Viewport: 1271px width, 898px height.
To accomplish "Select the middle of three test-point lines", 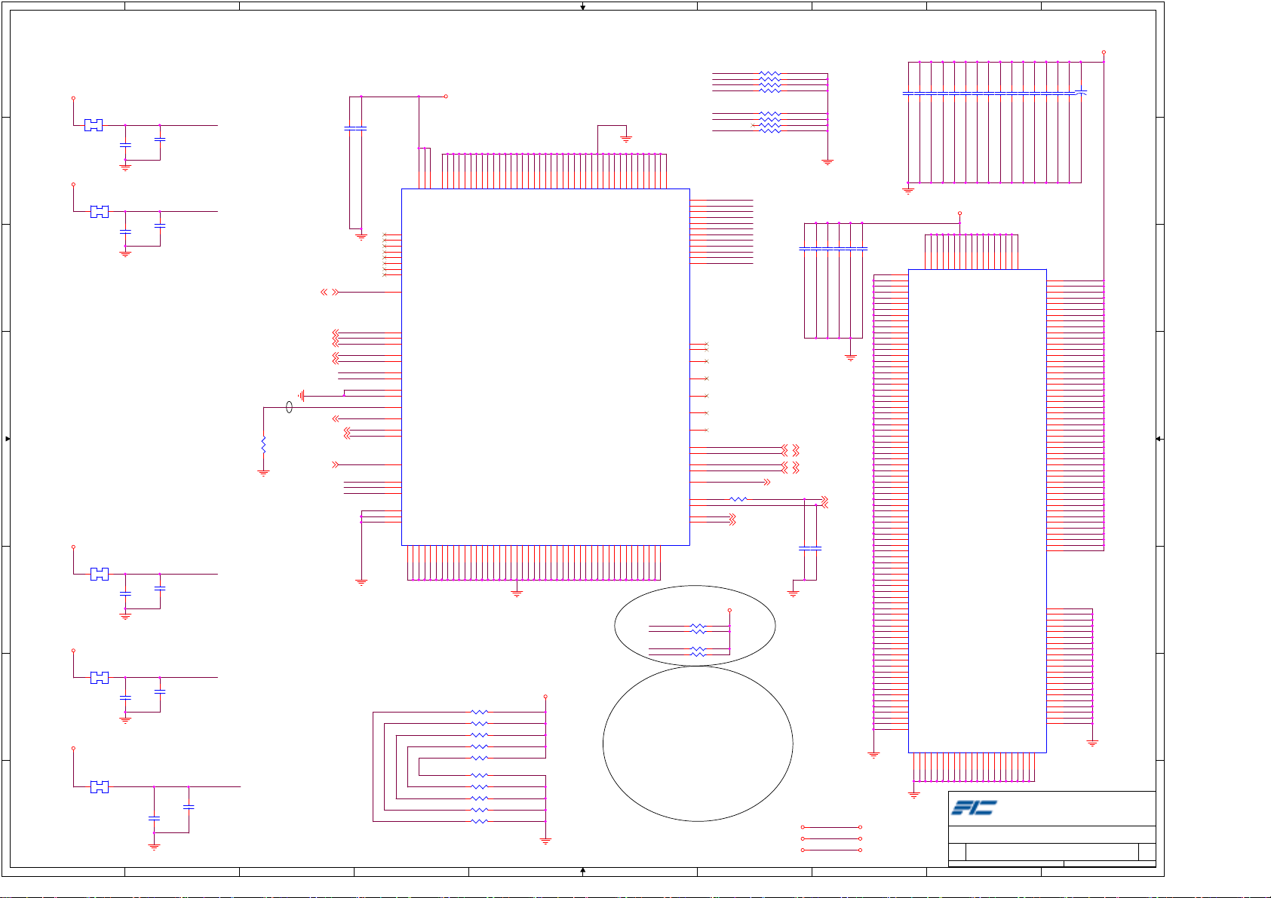I will click(x=831, y=838).
